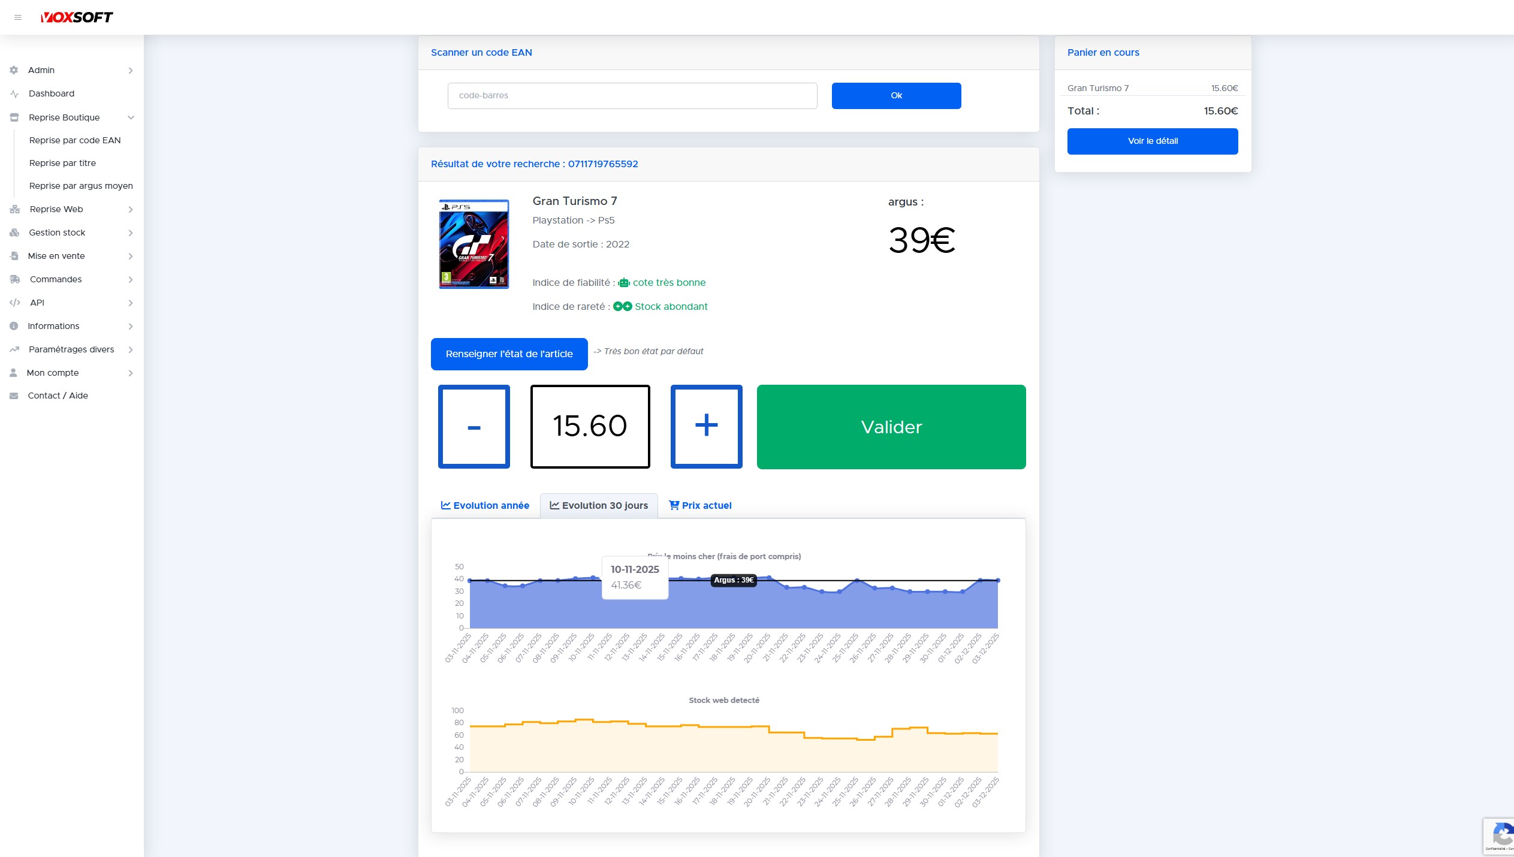Click the Ok button to search barcode
The width and height of the screenshot is (1514, 857).
click(896, 96)
